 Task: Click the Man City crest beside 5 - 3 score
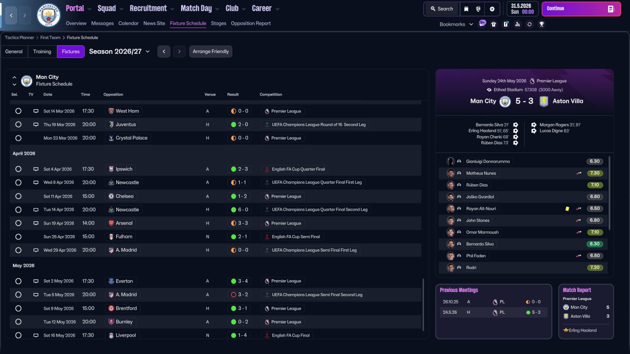pyautogui.click(x=505, y=101)
